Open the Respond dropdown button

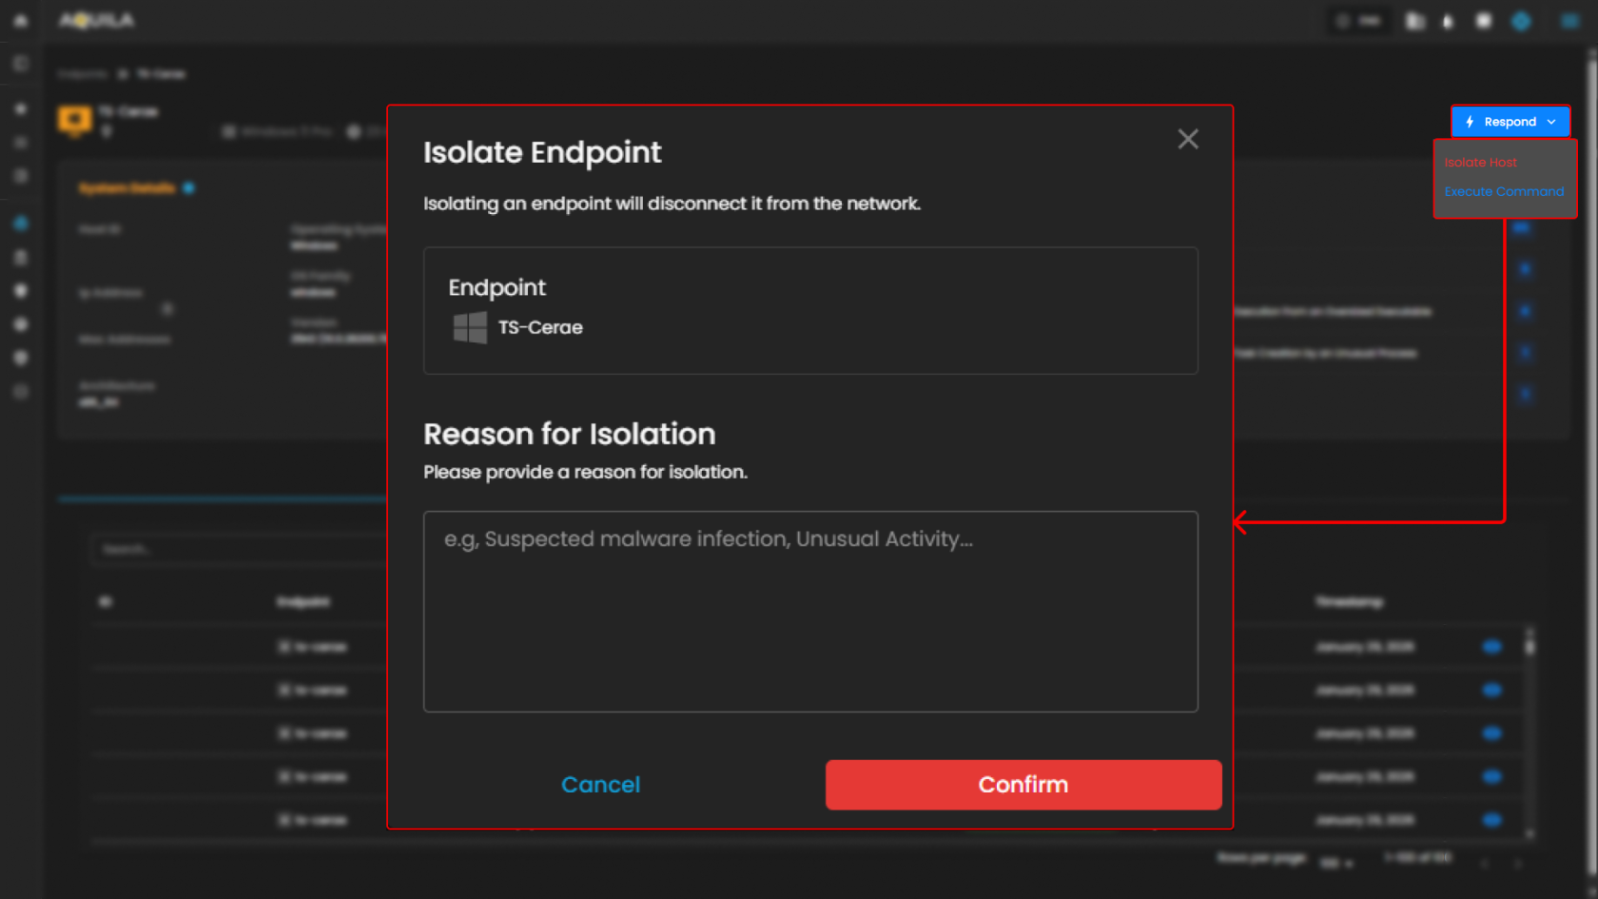pos(1510,122)
